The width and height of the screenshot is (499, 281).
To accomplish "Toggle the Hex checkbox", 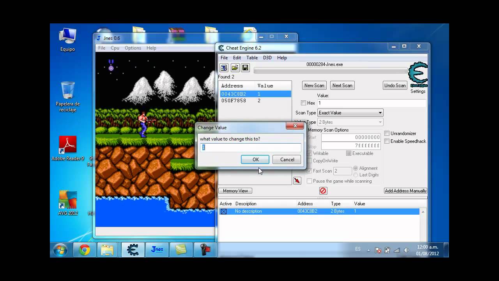I will [303, 103].
